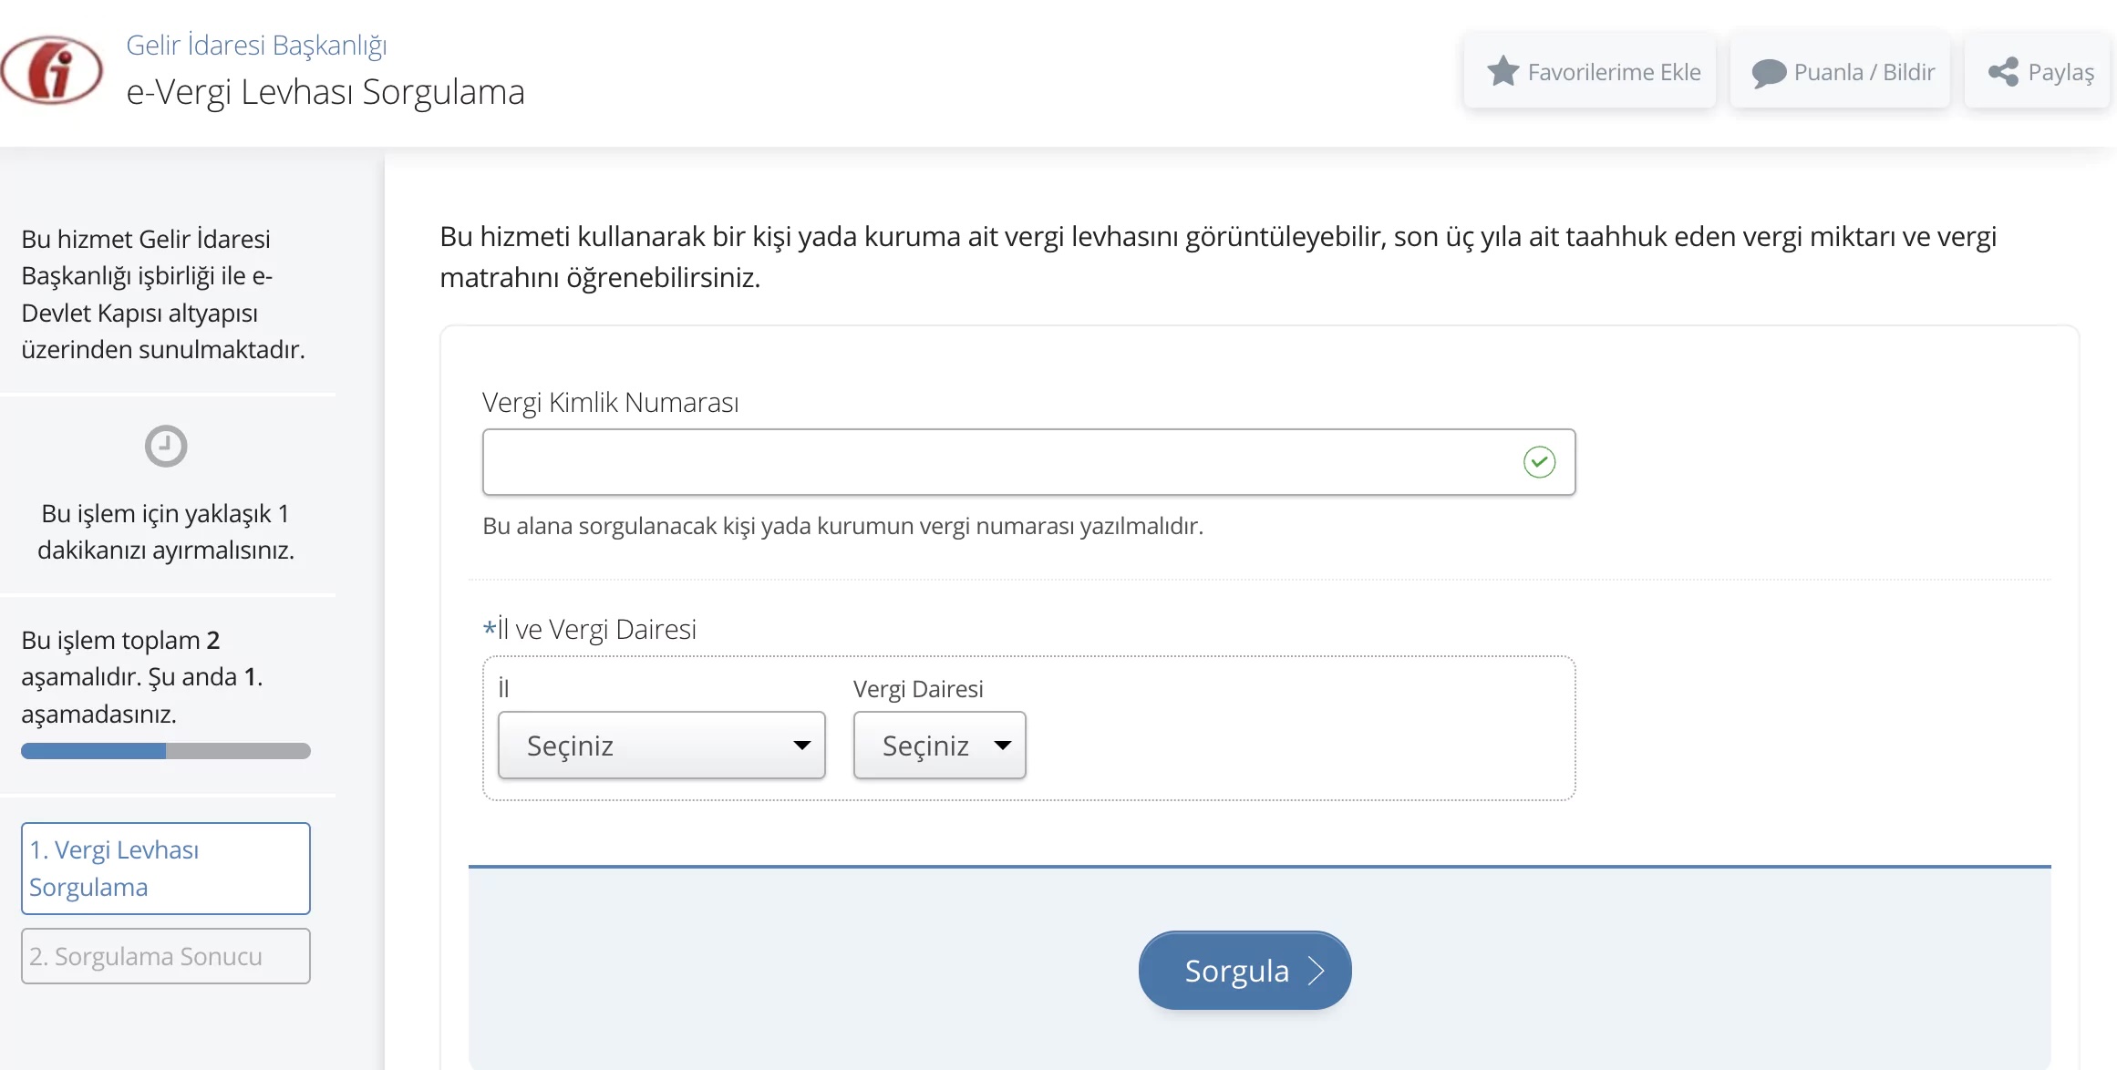Click the arrow chevron inside Sorgula button
Screen dimensions: 2117x1070
(1316, 971)
